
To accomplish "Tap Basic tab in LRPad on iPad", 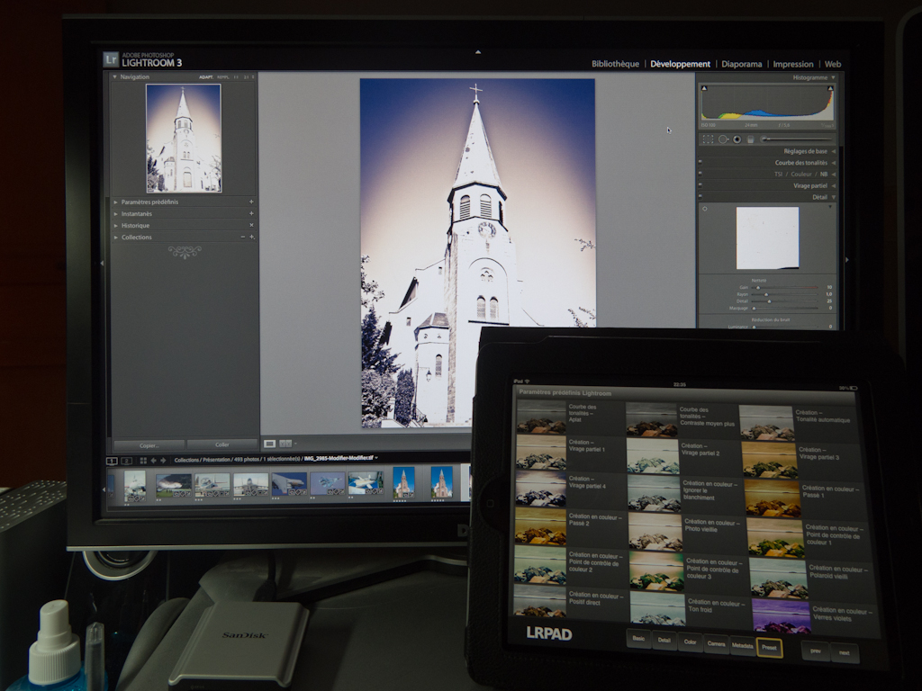I will [638, 639].
